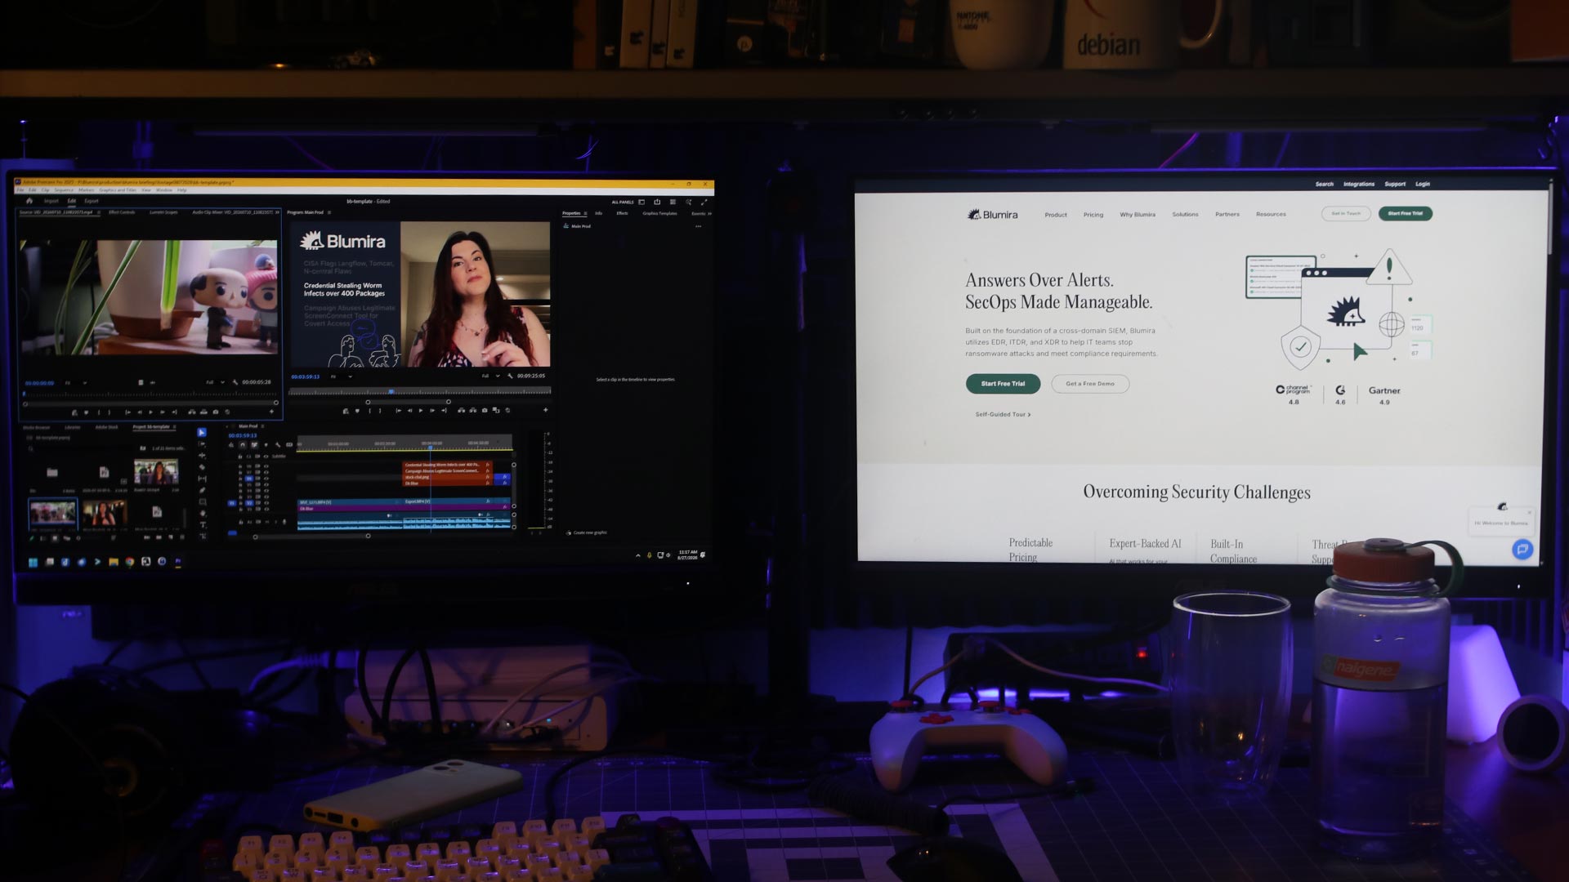The image size is (1569, 882).
Task: Open Windows Start menu on taskbar
Action: pyautogui.click(x=34, y=562)
